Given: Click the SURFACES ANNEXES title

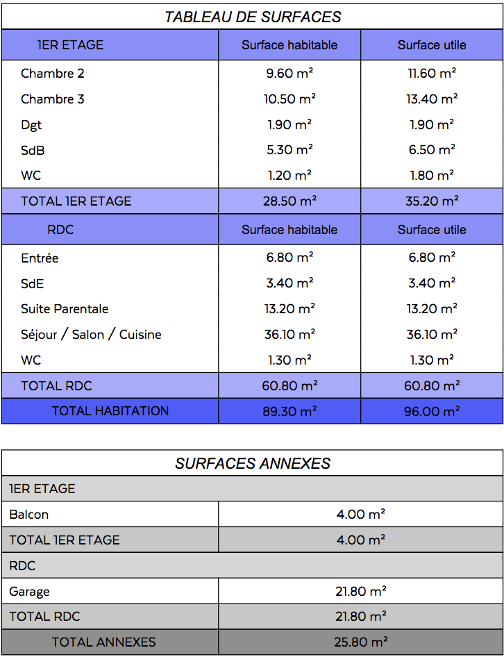Looking at the screenshot, I should pos(252,463).
